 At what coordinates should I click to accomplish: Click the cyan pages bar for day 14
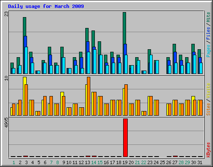[95, 61]
